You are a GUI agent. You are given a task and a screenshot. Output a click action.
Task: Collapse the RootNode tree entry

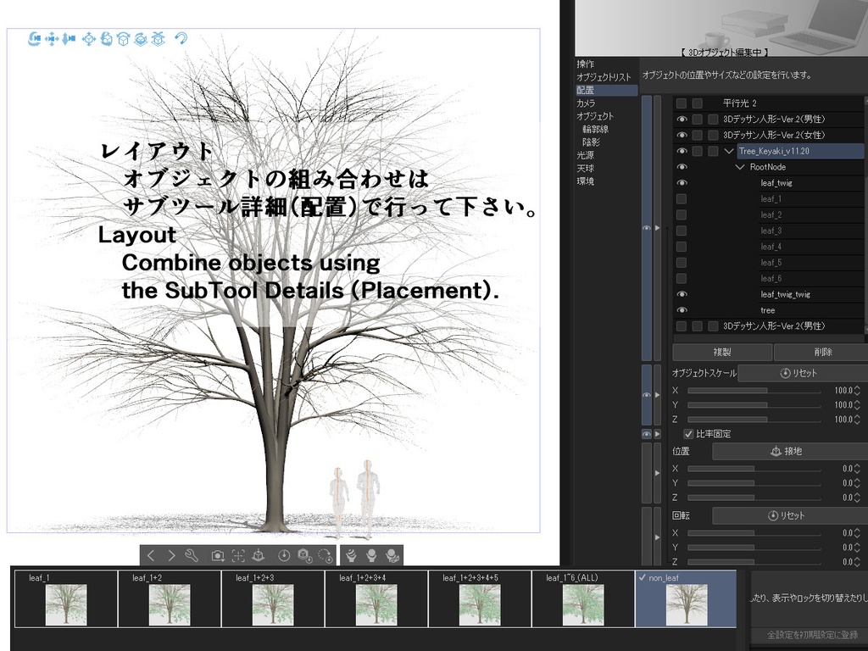point(740,167)
